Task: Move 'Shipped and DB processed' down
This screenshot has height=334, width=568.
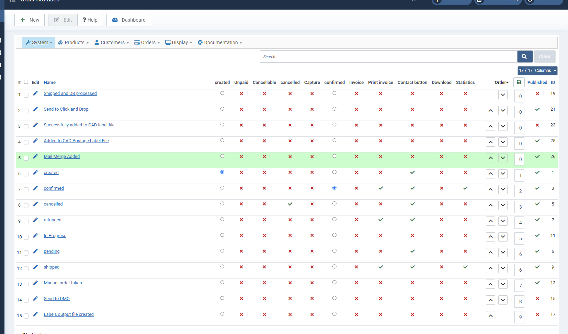Action: pyautogui.click(x=503, y=95)
